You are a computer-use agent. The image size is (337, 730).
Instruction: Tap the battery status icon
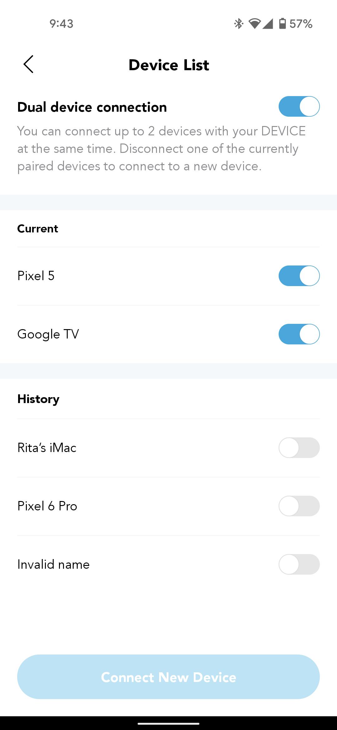tap(282, 24)
